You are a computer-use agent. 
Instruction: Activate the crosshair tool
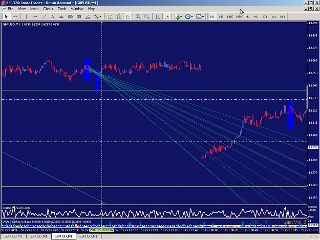[x=15, y=17]
